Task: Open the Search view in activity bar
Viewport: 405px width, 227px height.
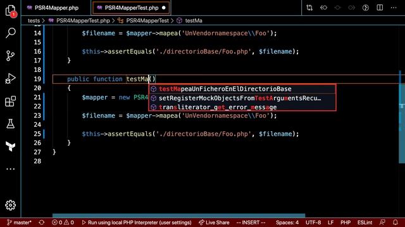Action: click(11, 33)
